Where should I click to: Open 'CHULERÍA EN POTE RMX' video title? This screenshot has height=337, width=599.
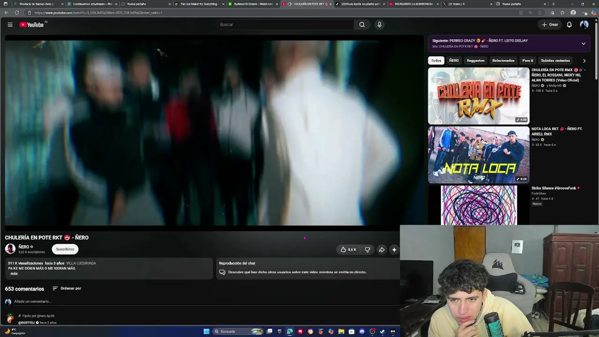[558, 75]
